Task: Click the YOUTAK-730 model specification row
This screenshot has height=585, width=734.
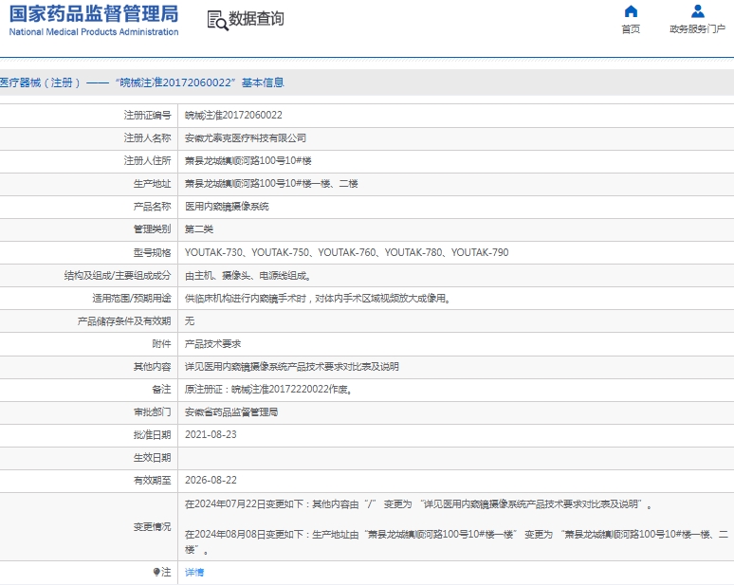Action: click(x=345, y=252)
